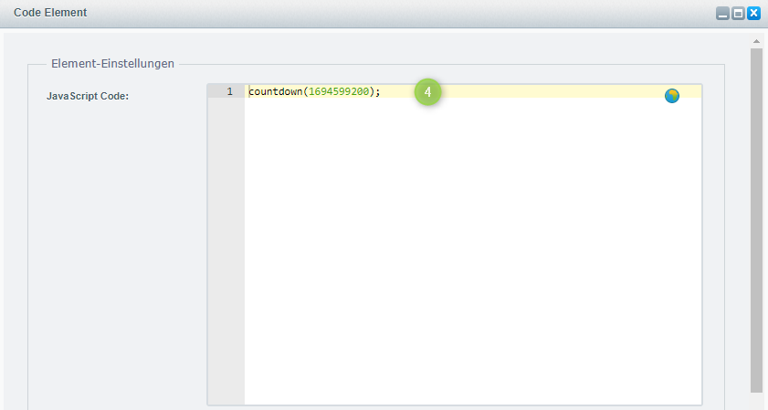Click line number 1 in the gutter
Viewport: 768px width, 410px height.
tap(230, 91)
